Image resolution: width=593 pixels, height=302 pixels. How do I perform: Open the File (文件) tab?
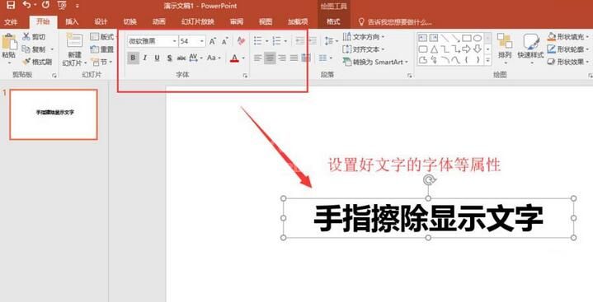[11, 22]
